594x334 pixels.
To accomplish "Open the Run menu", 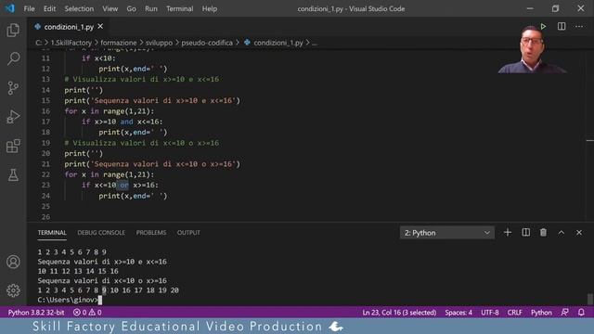I will pyautogui.click(x=150, y=8).
